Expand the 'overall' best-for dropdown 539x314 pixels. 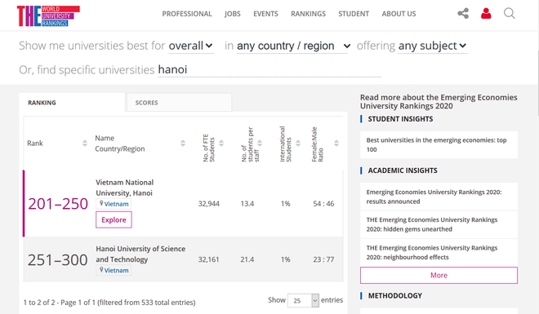pyautogui.click(x=191, y=46)
